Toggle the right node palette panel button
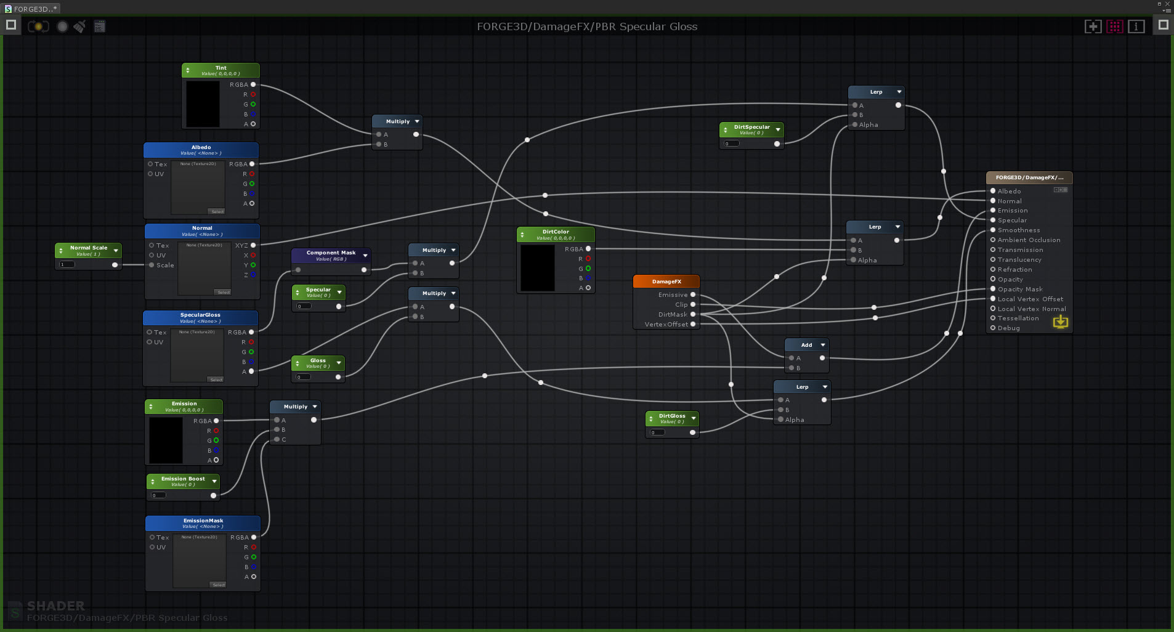 tap(1164, 25)
